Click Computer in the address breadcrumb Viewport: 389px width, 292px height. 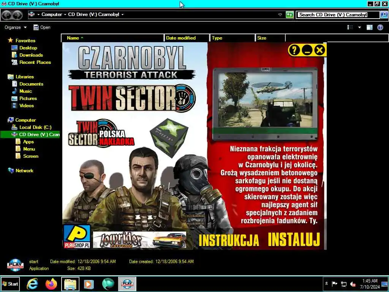52,14
